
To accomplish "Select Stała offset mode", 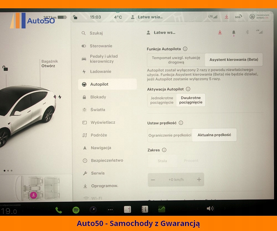I will coord(162,161).
